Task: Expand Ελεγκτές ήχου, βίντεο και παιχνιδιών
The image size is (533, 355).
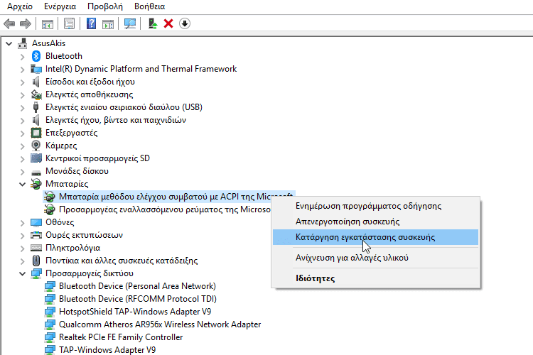Action: (x=23, y=121)
